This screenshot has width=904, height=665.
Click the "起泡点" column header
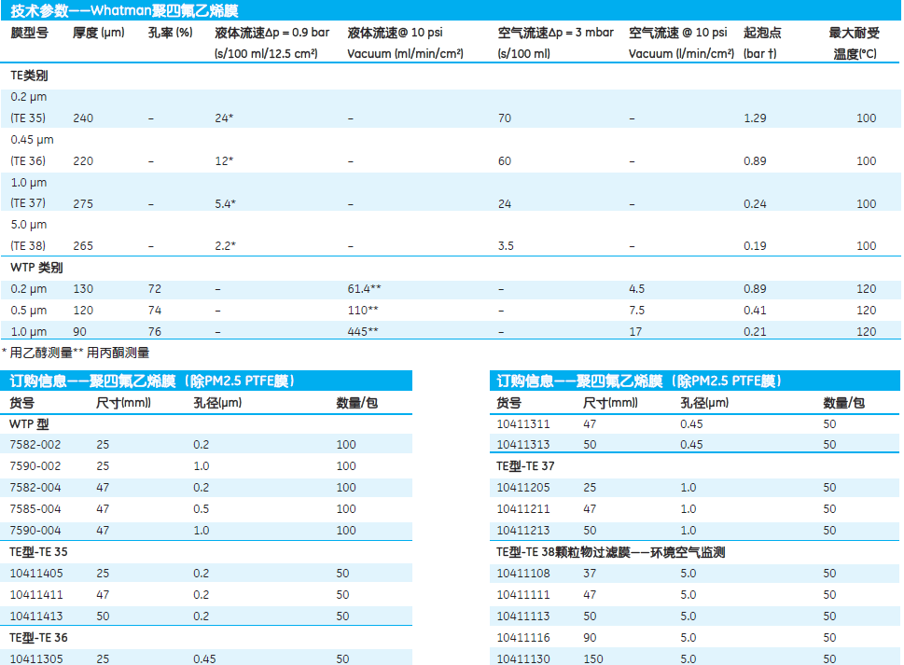pos(762,33)
